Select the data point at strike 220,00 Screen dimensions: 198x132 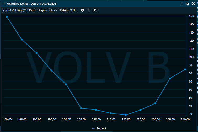pyautogui.click(x=126, y=115)
